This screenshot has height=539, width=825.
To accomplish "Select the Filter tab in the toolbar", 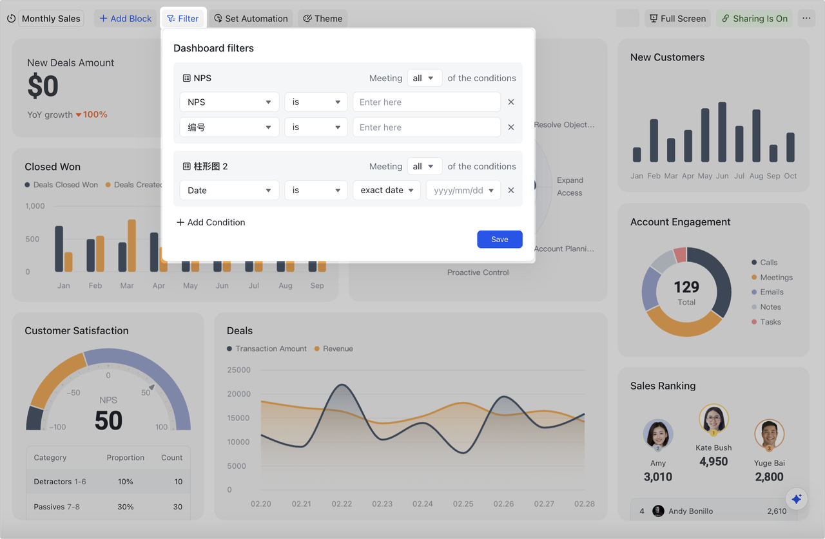I will pos(183,18).
